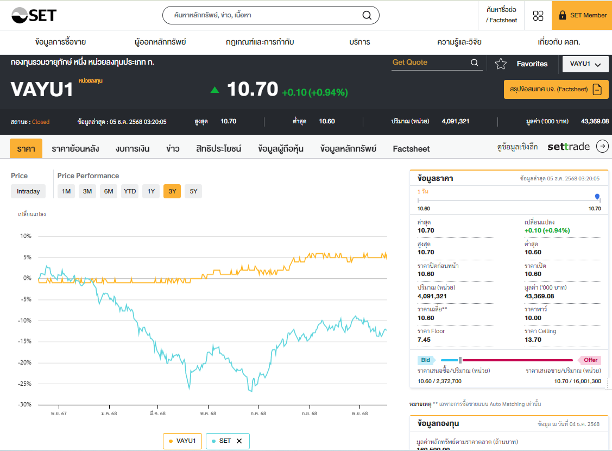Click the SET logo
The width and height of the screenshot is (612, 451).
tap(34, 15)
